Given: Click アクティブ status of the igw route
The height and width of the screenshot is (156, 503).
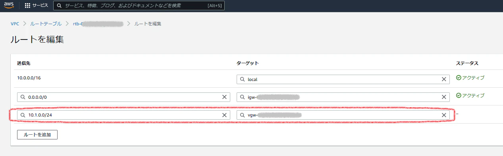Looking at the screenshot, I should (470, 96).
